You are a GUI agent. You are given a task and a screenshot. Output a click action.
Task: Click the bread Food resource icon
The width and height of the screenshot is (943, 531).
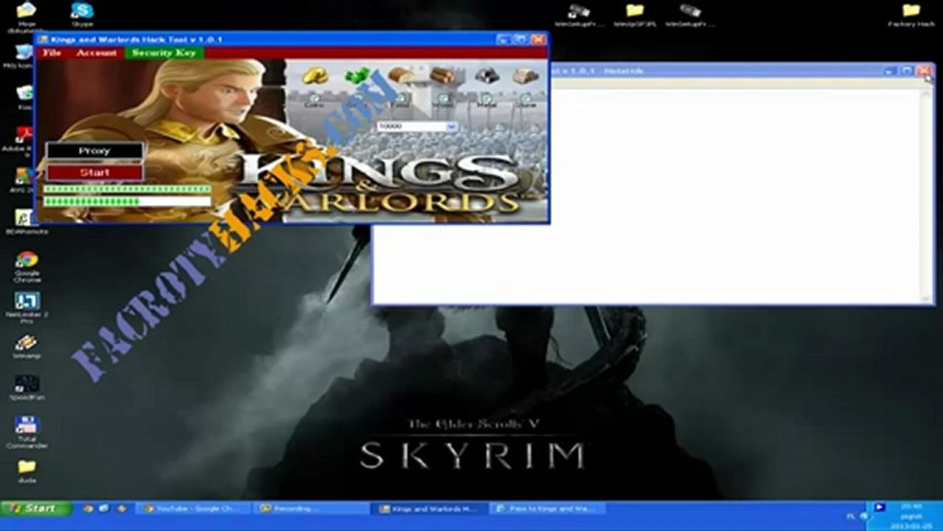click(400, 75)
